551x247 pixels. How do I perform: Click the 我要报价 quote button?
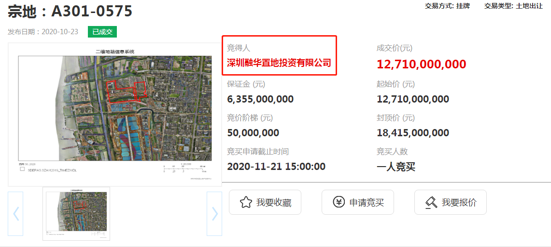[x=451, y=202]
